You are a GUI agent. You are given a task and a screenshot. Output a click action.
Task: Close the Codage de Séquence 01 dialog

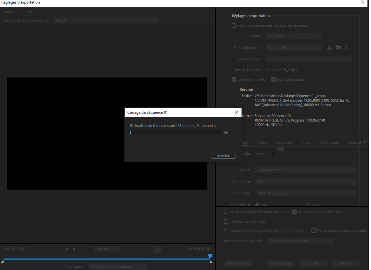[237, 112]
